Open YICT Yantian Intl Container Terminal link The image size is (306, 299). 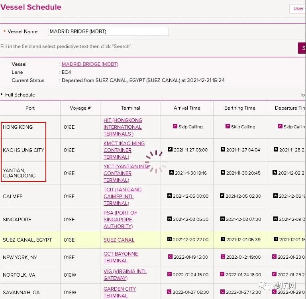pyautogui.click(x=126, y=173)
